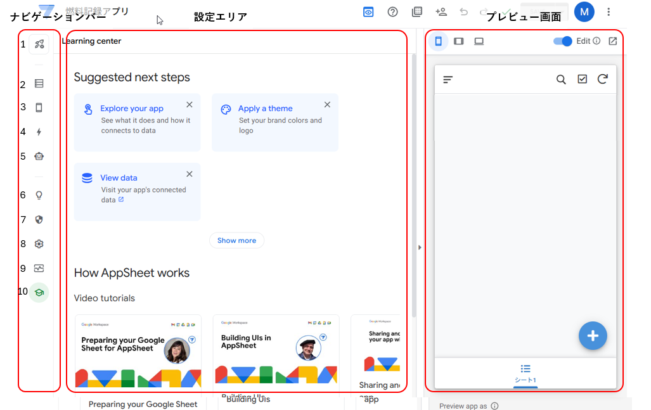
Task: Click the refresh icon in the app preview
Action: pos(603,79)
